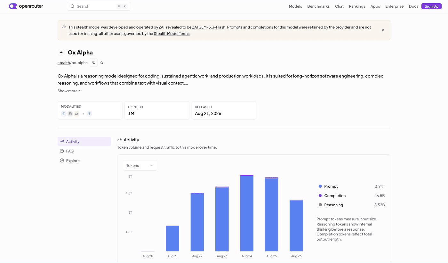This screenshot has width=448, height=263.
Task: Click the video input modality icon
Action: point(76,114)
